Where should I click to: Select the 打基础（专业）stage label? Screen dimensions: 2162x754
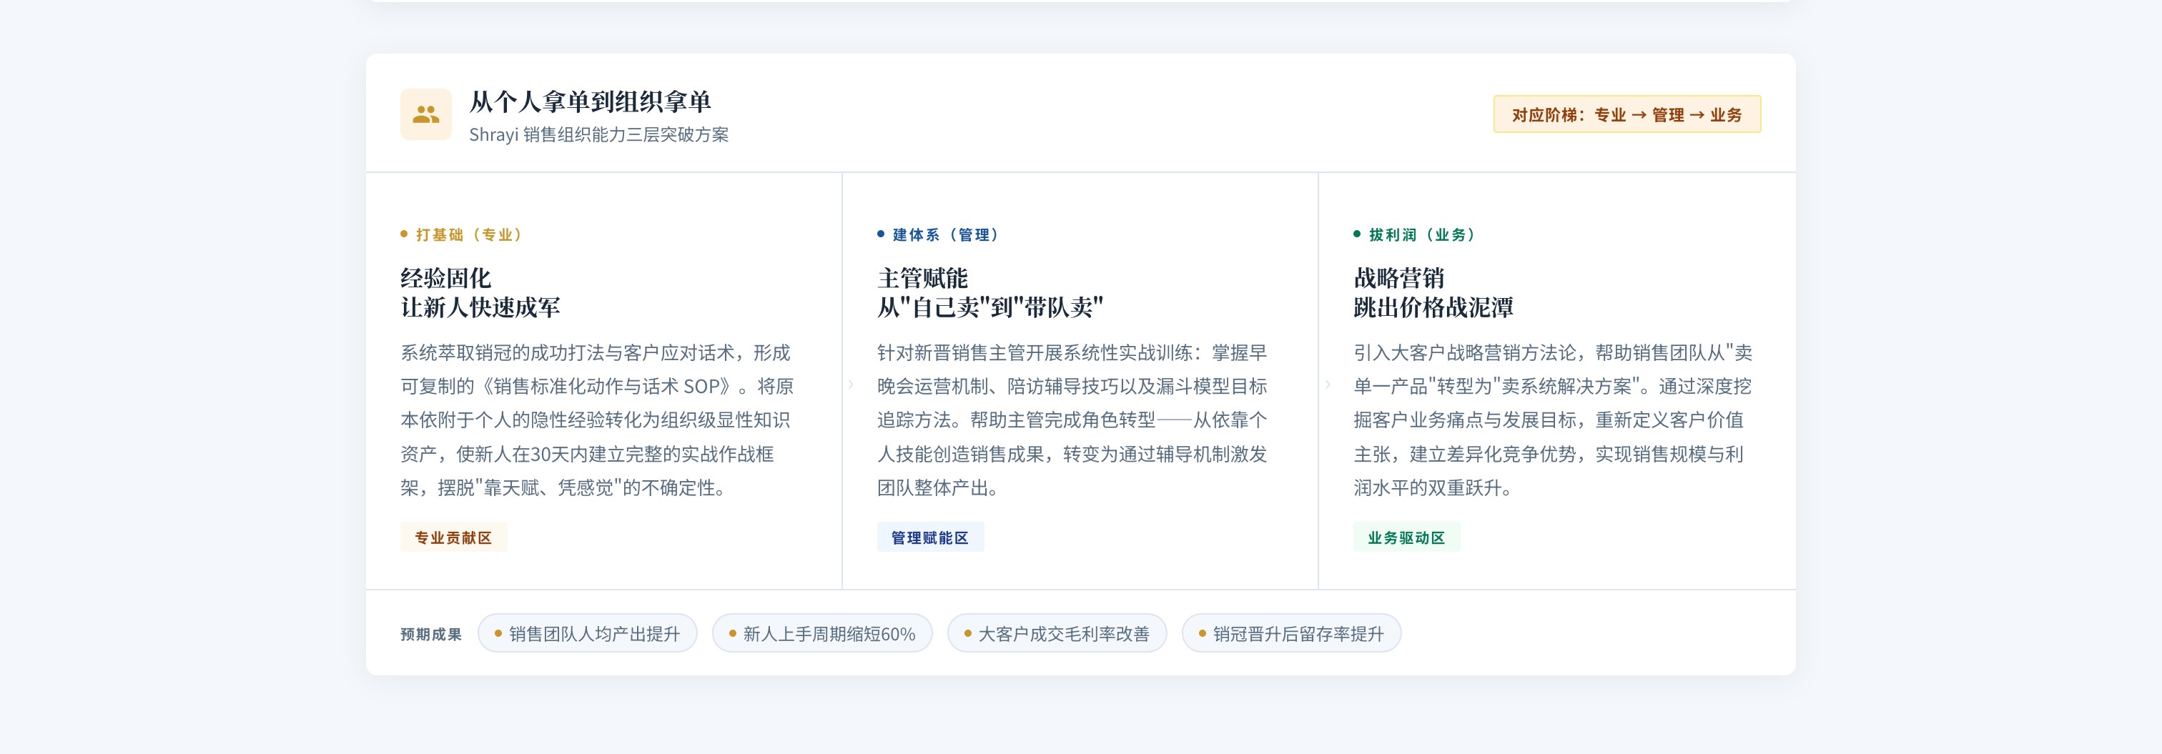tap(462, 235)
